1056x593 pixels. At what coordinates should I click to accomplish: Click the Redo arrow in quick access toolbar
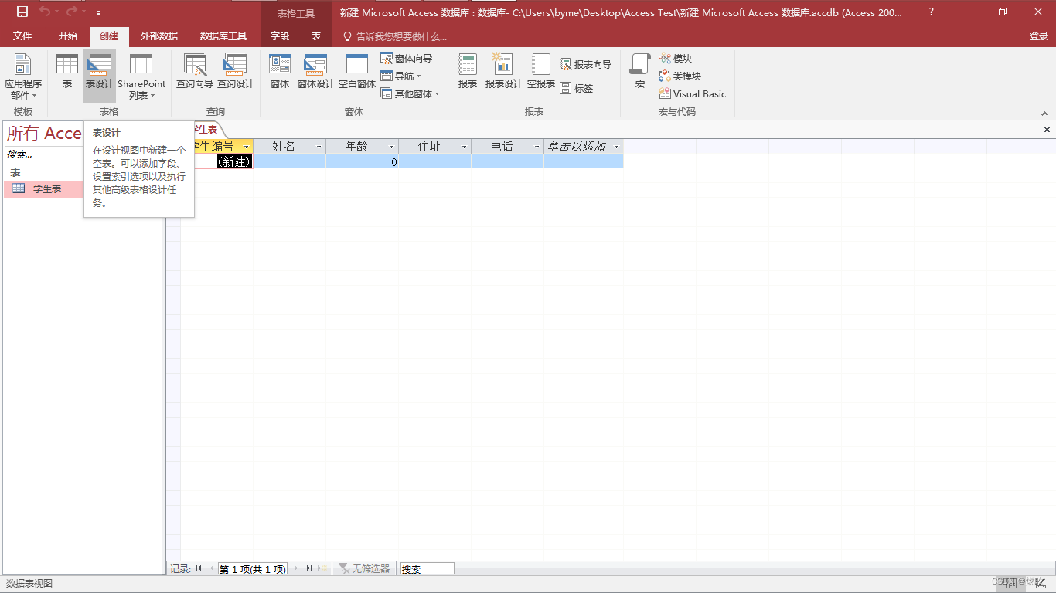[x=72, y=12]
